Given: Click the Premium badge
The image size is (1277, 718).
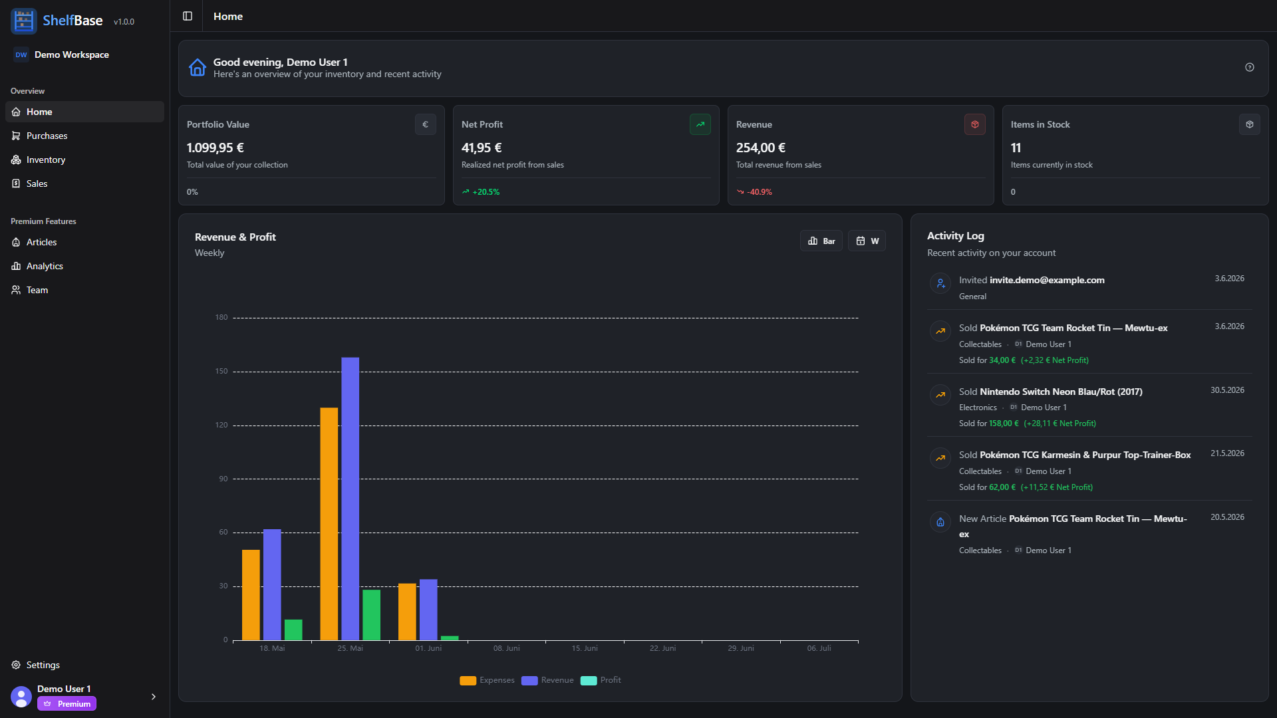Looking at the screenshot, I should 67,703.
